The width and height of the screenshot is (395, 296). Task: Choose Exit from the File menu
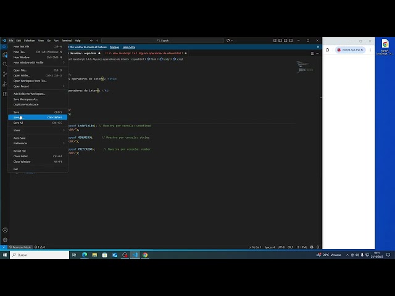pyautogui.click(x=38, y=169)
